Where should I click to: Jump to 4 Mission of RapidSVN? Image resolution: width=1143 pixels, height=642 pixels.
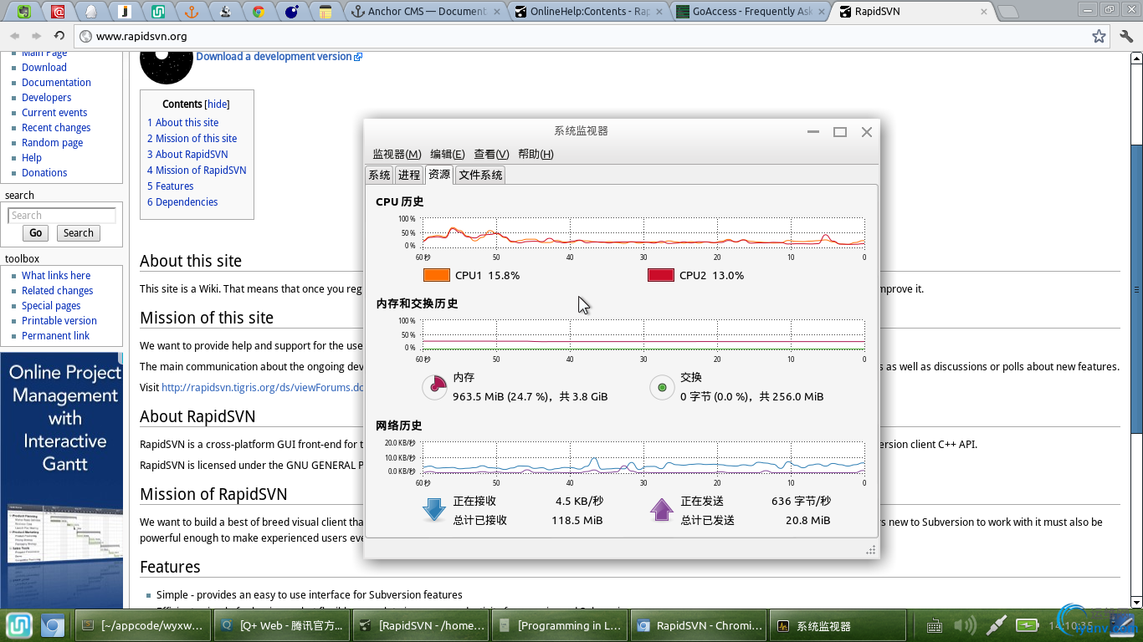[x=197, y=170]
